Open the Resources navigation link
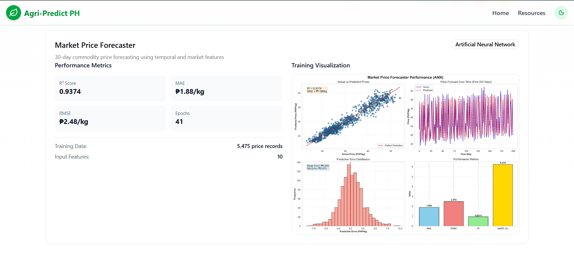 click(x=531, y=13)
